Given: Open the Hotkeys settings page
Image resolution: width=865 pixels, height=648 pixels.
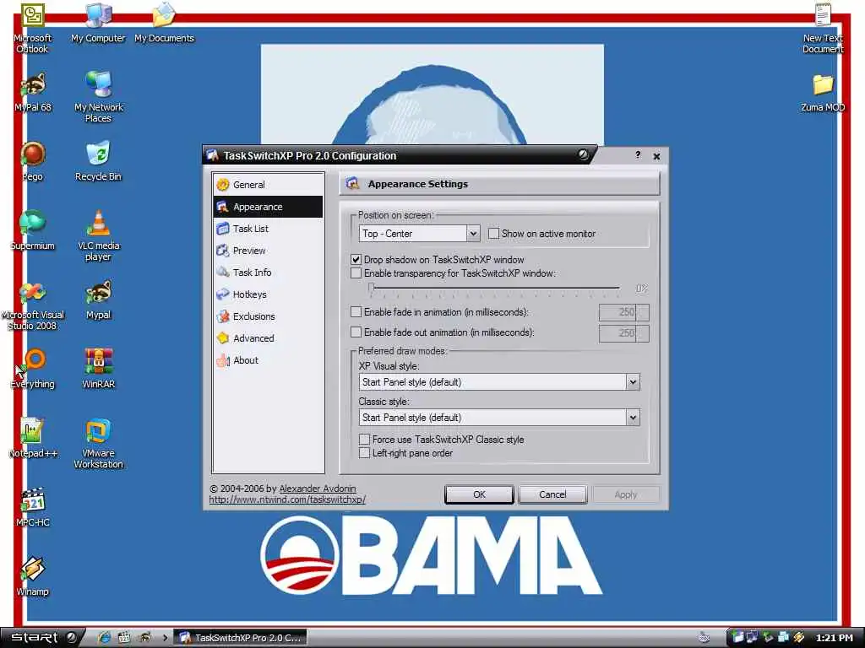Looking at the screenshot, I should (x=268, y=294).
